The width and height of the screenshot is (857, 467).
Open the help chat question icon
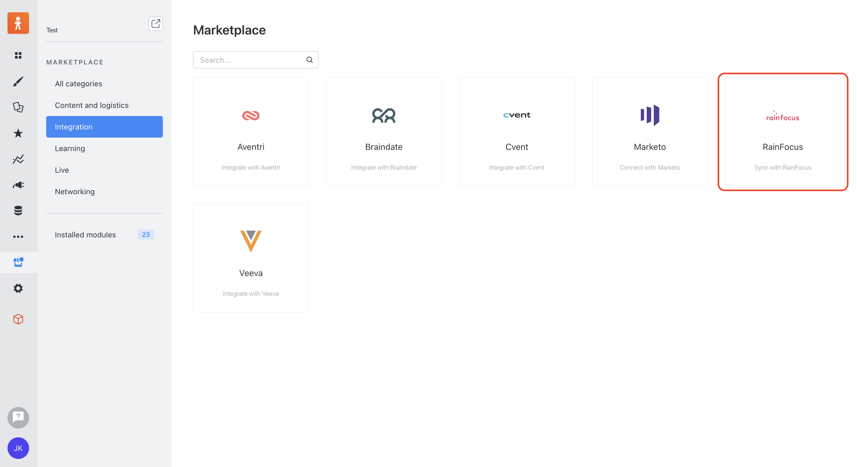(18, 418)
